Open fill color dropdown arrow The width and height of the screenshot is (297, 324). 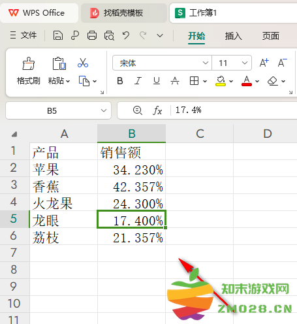(231, 81)
